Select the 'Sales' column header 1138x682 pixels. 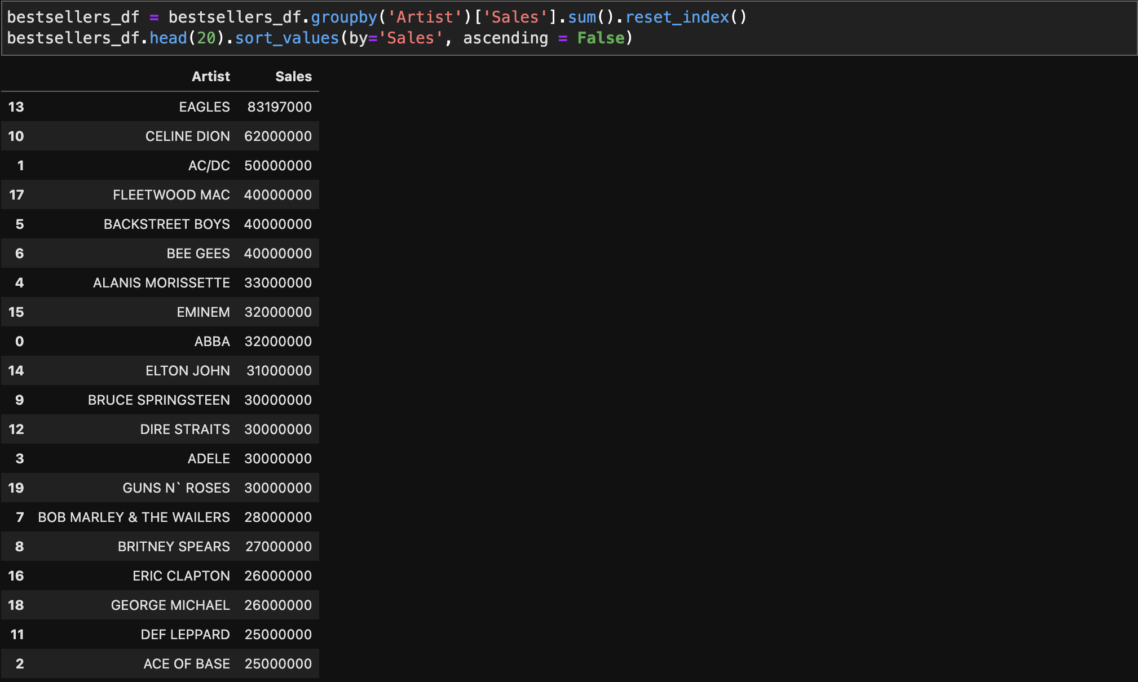click(293, 76)
